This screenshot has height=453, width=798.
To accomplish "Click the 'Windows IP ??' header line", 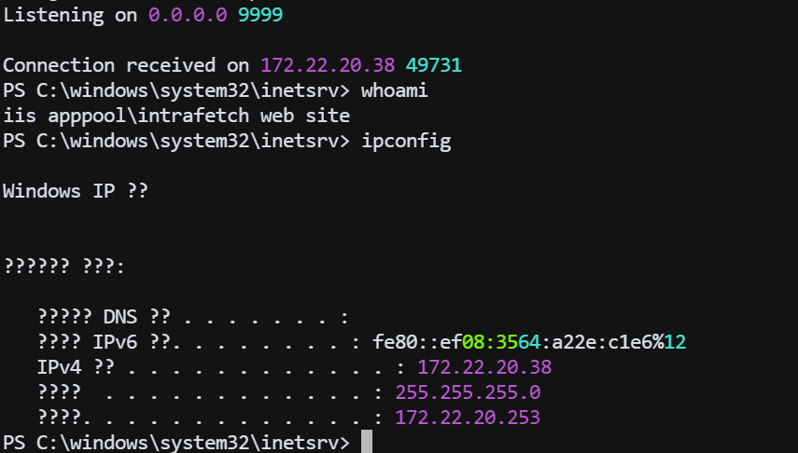I will point(76,192).
